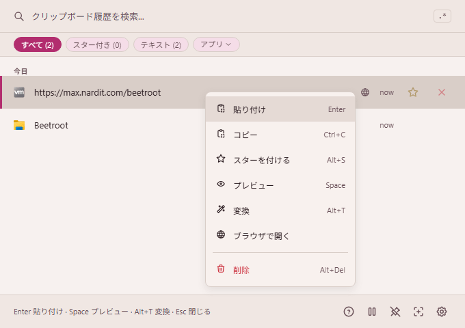Image resolution: width=465 pixels, height=328 pixels.
Task: Filter by テキスト (2) entries
Action: 161,44
